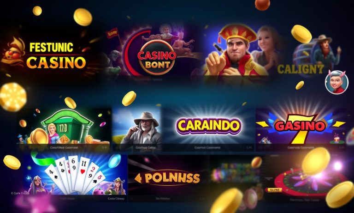Click the small red flag above Casino Bont
This screenshot has height=213, width=354.
point(112,33)
